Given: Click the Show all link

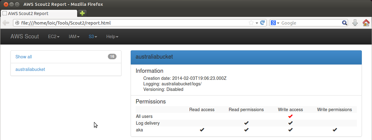Looking at the screenshot, I should [x=23, y=57].
